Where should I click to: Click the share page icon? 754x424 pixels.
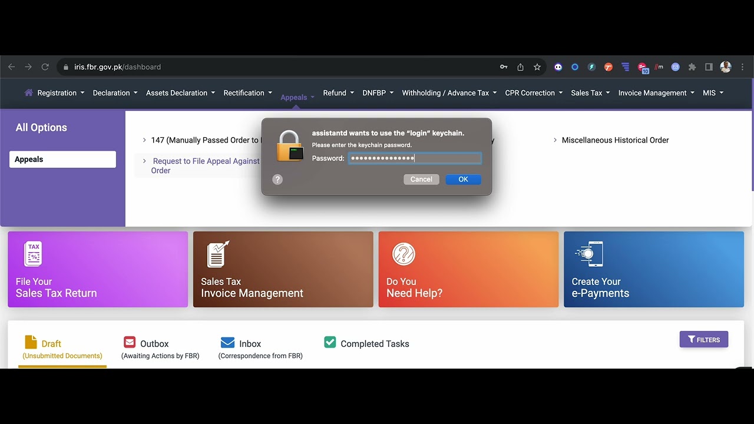click(520, 67)
